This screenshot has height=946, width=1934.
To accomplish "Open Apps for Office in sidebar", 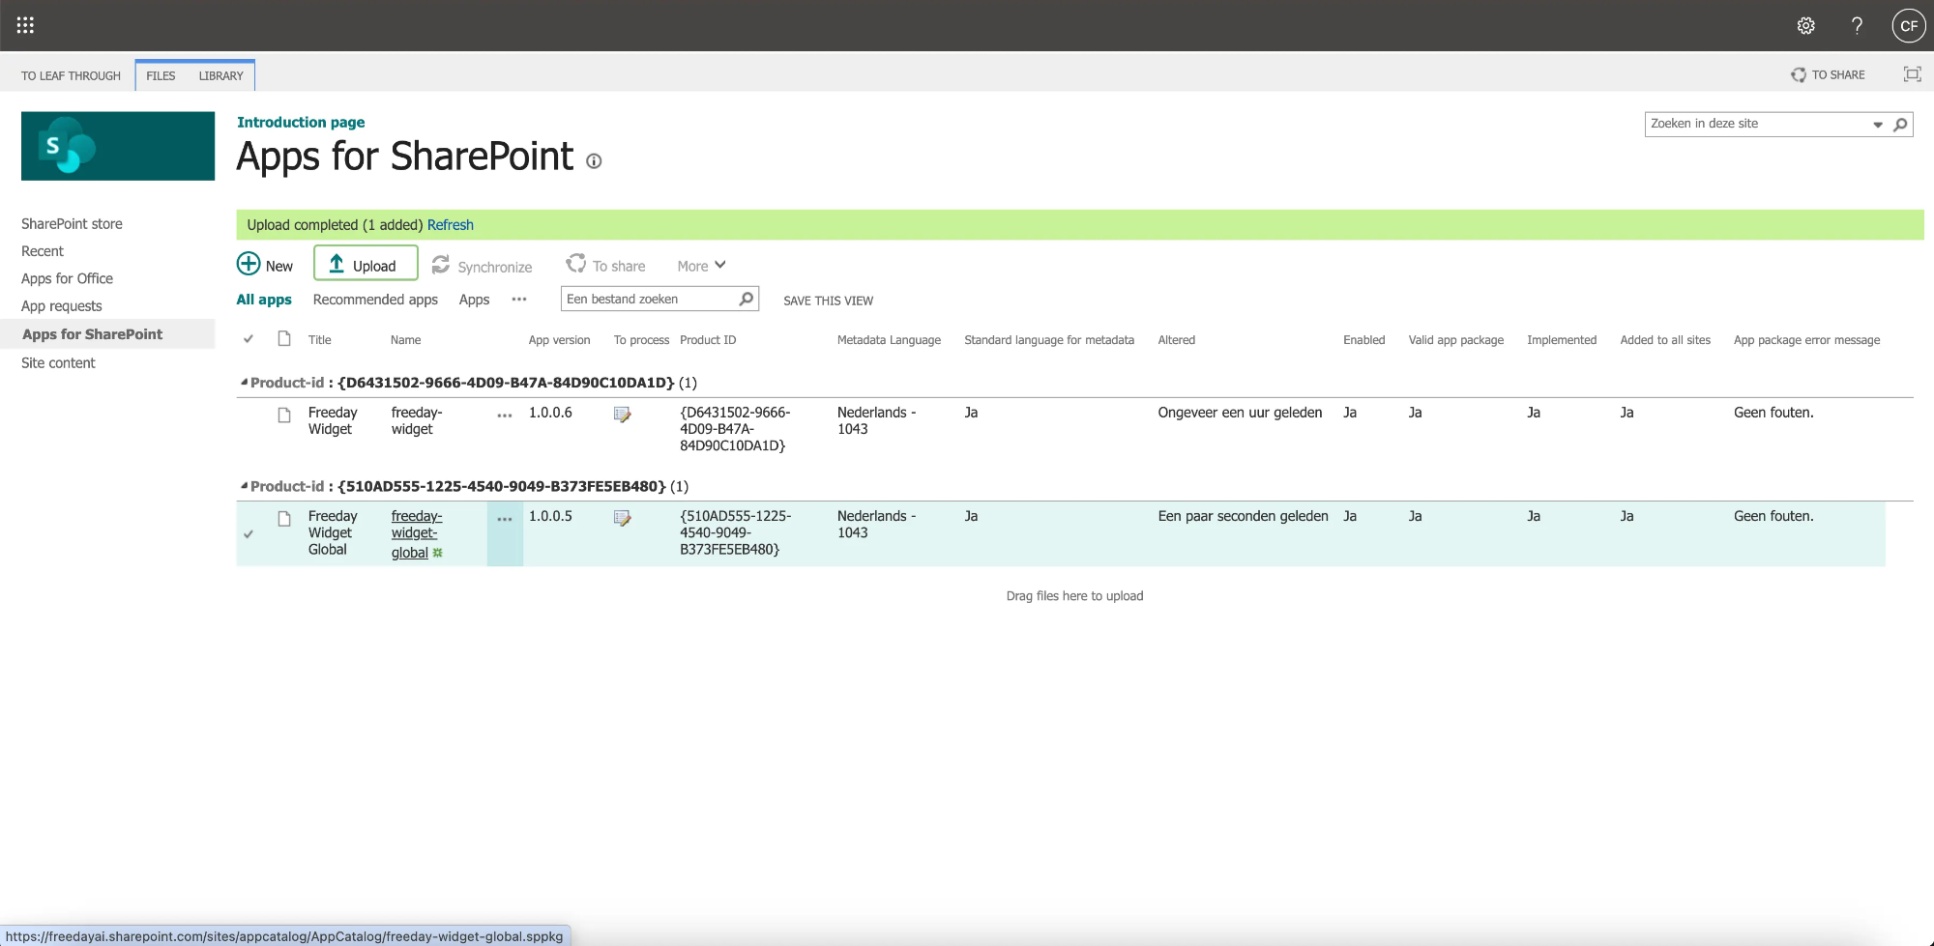I will coord(67,278).
